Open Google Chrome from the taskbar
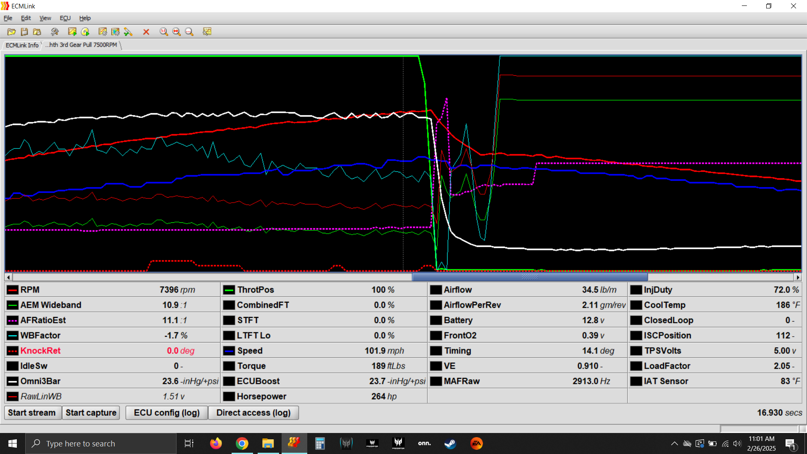This screenshot has height=454, width=807. click(242, 443)
